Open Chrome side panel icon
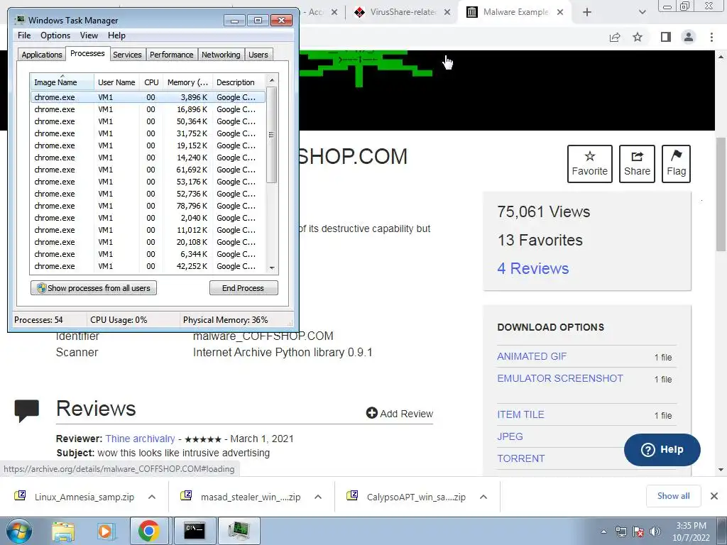Image resolution: width=727 pixels, height=545 pixels. [x=665, y=37]
